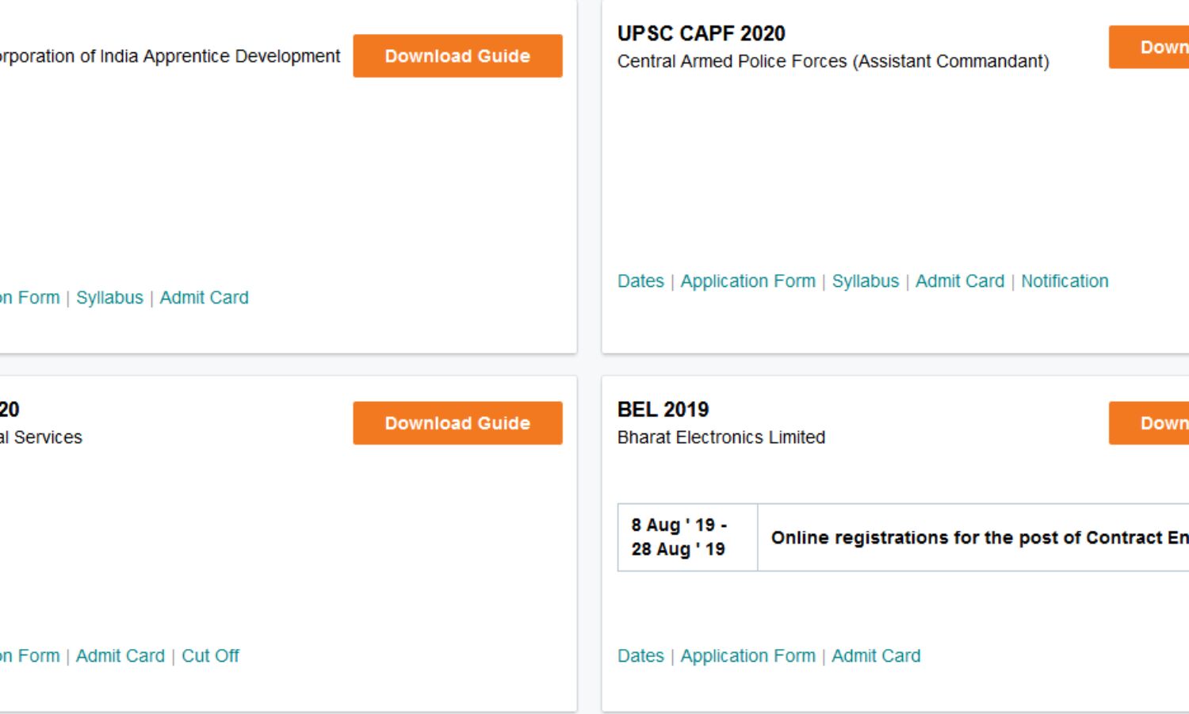
Task: Click Download Guide for Apprentice Development card
Action: [x=457, y=55]
